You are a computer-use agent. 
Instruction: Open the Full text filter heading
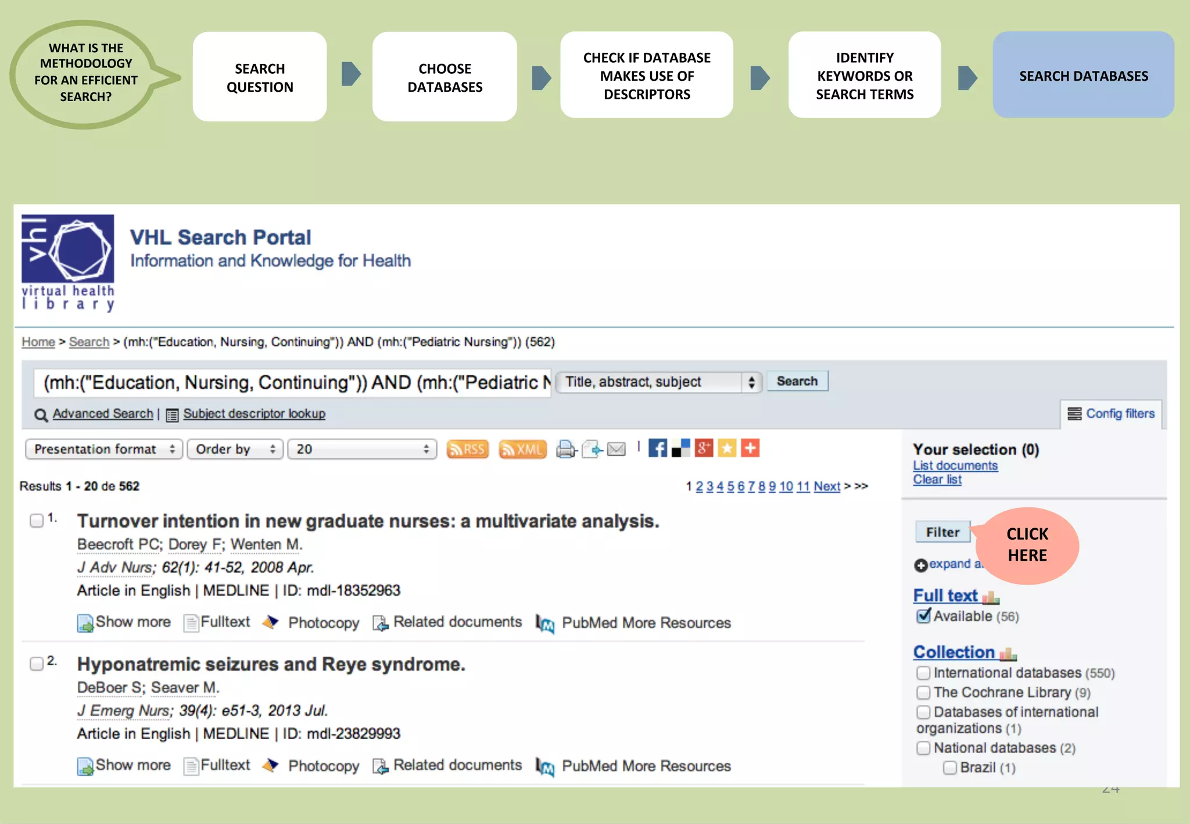[945, 596]
